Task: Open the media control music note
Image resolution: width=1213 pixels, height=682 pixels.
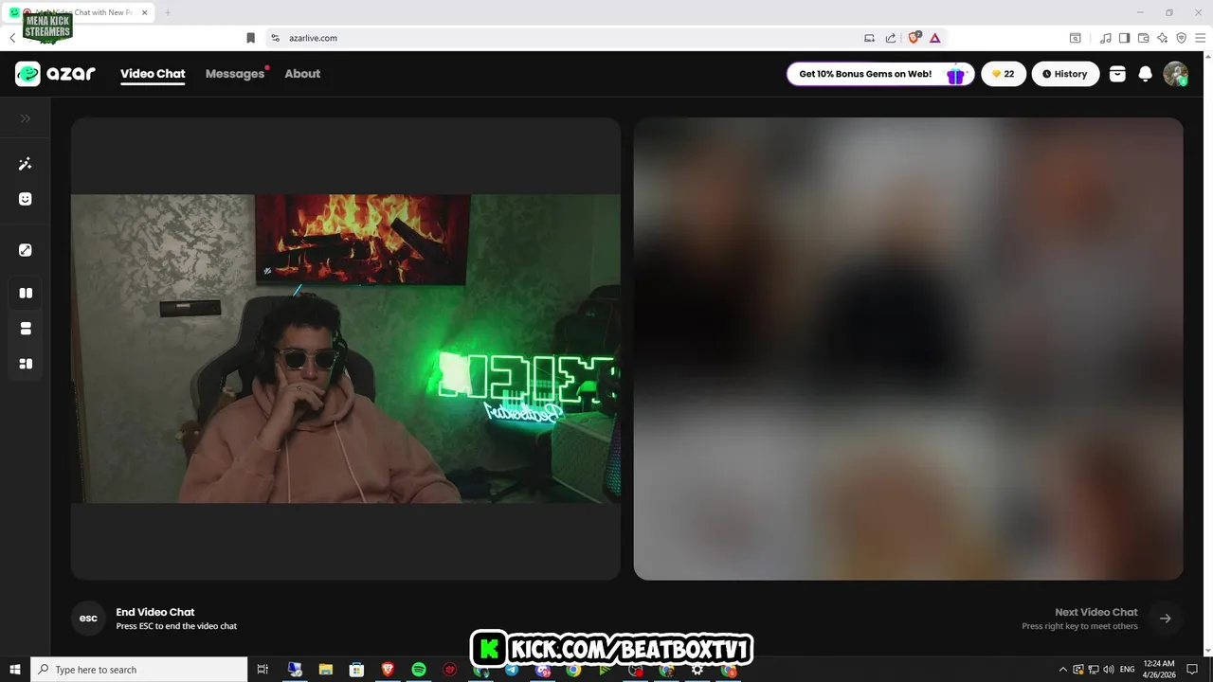Action: pos(1106,38)
